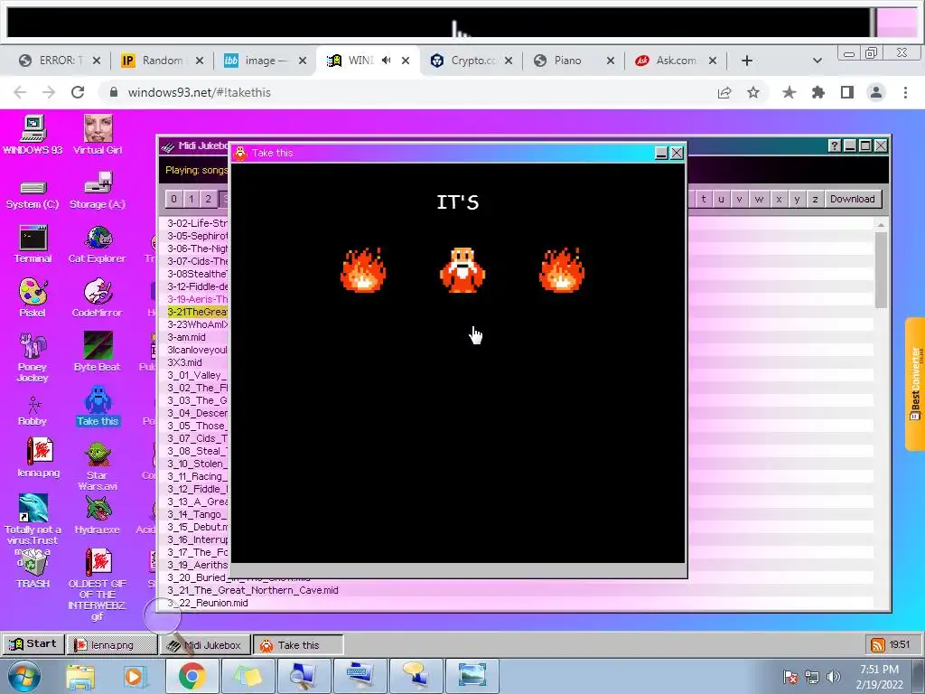This screenshot has width=925, height=694.
Task: Select the t letter filter in Midi Jukebox
Action: [x=704, y=199]
